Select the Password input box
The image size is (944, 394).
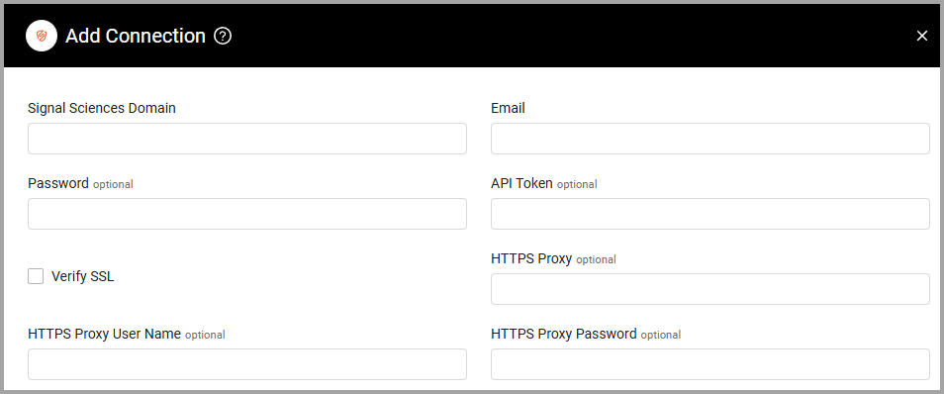pos(246,214)
